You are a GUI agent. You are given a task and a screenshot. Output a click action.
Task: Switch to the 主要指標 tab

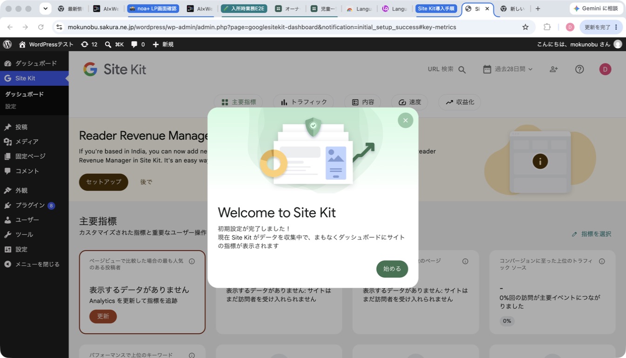(x=238, y=102)
